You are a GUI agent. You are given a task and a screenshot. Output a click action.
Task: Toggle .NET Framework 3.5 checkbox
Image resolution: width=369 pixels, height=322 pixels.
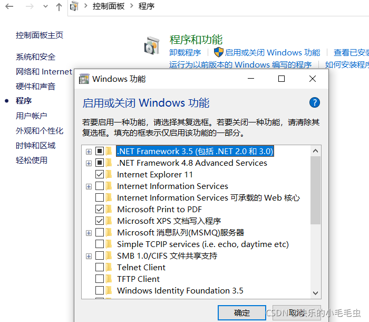pos(100,151)
